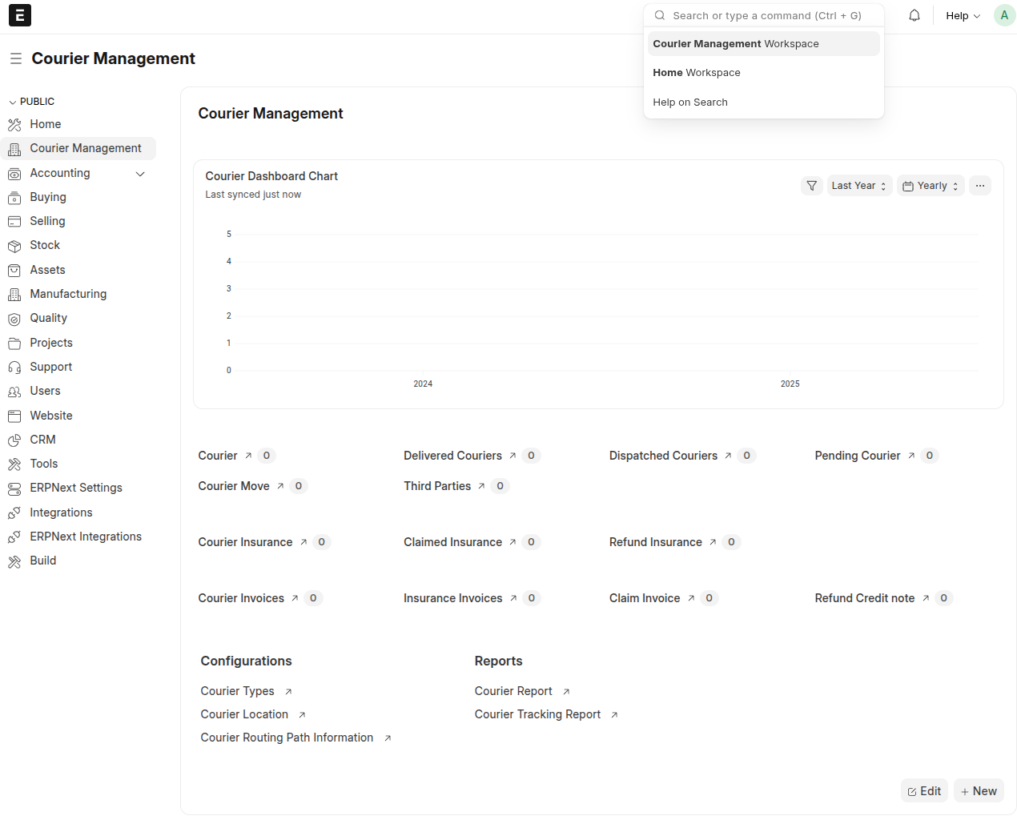1017x820 pixels.
Task: Click the Integrations sidebar icon
Action: (x=14, y=513)
